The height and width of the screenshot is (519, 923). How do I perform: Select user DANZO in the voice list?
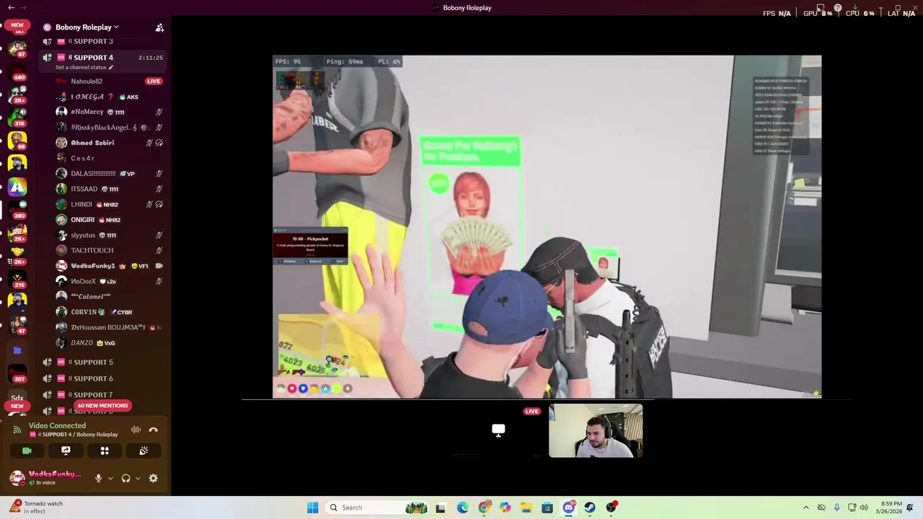(81, 343)
